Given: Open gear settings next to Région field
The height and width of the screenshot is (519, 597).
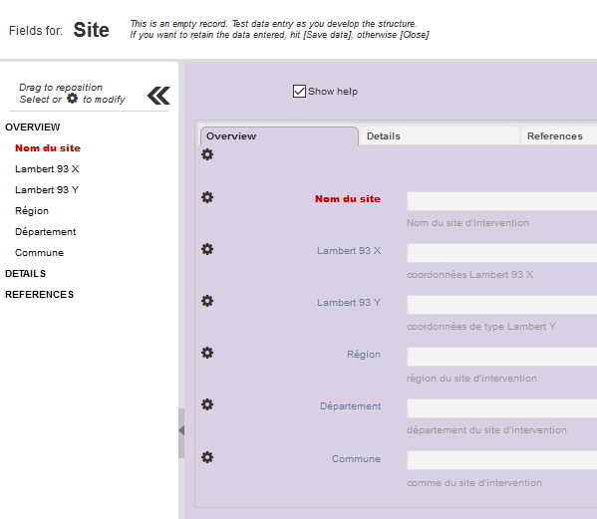Looking at the screenshot, I should [x=207, y=353].
